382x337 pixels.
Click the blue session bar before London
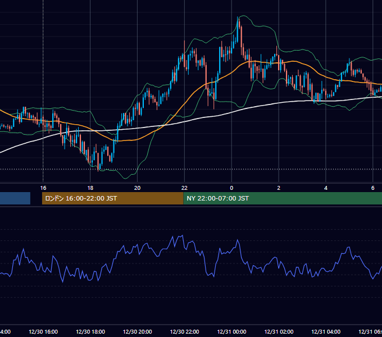tap(15, 198)
